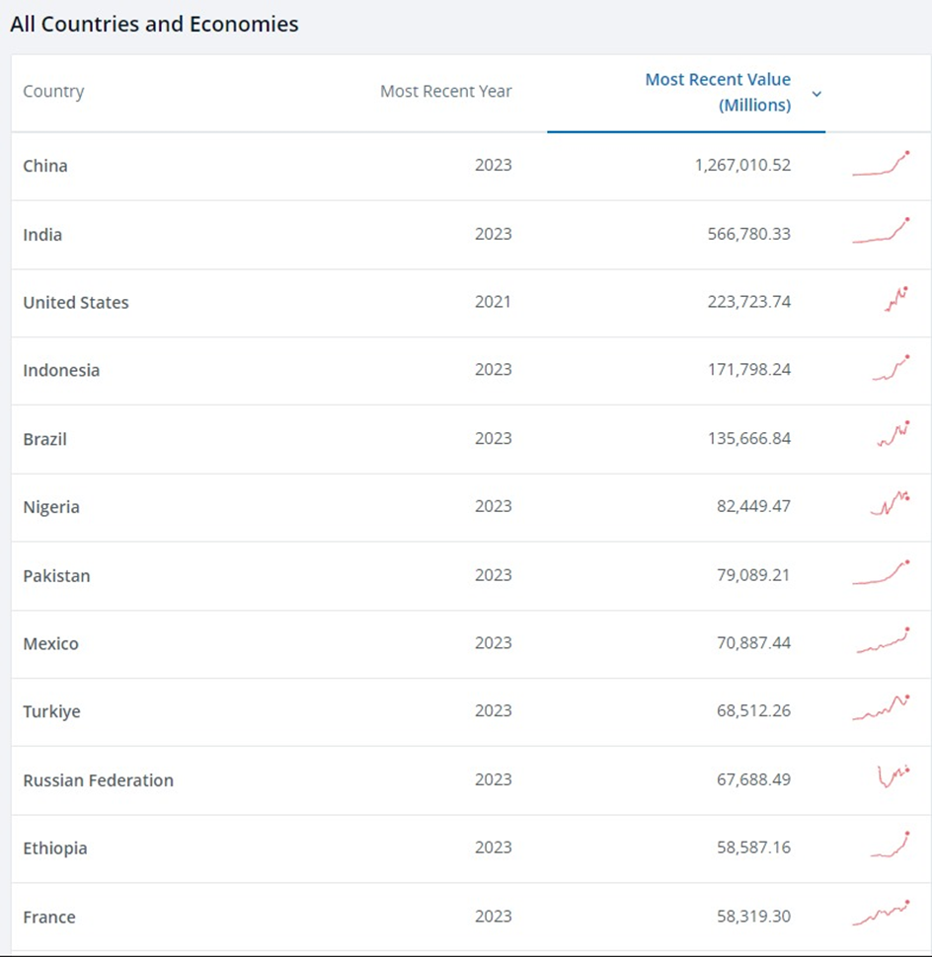Click the All Countries and Economies heading

(154, 25)
